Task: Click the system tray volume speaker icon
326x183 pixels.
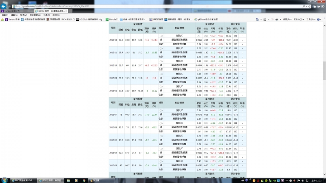Action: click(303, 181)
